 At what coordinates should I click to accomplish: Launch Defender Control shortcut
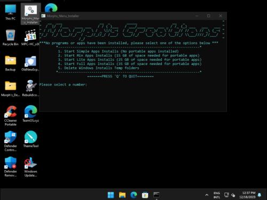[10, 141]
